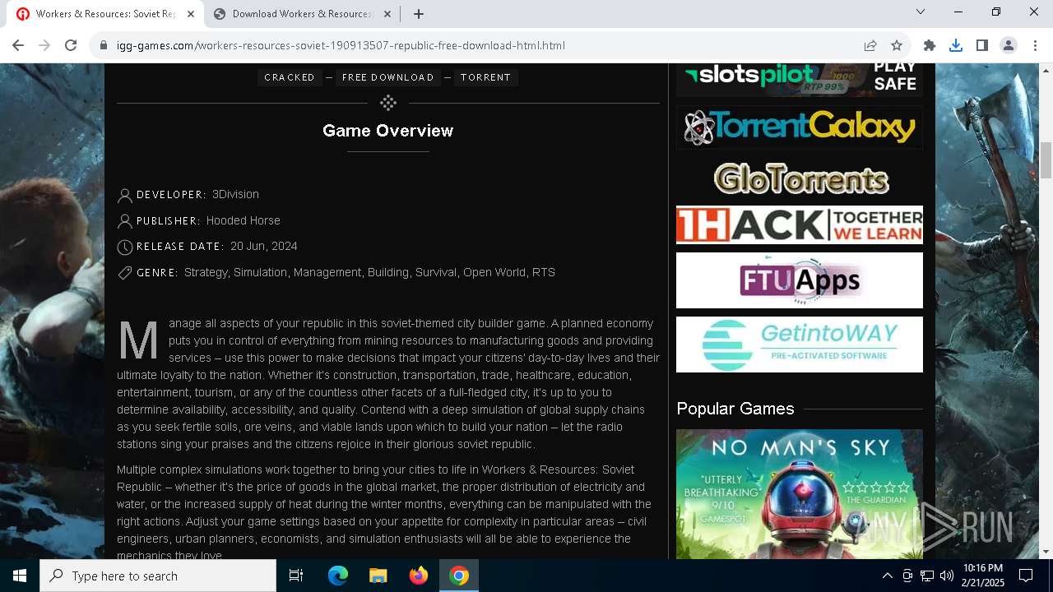The height and width of the screenshot is (592, 1053).
Task: Show hidden system tray icons
Action: point(888,576)
